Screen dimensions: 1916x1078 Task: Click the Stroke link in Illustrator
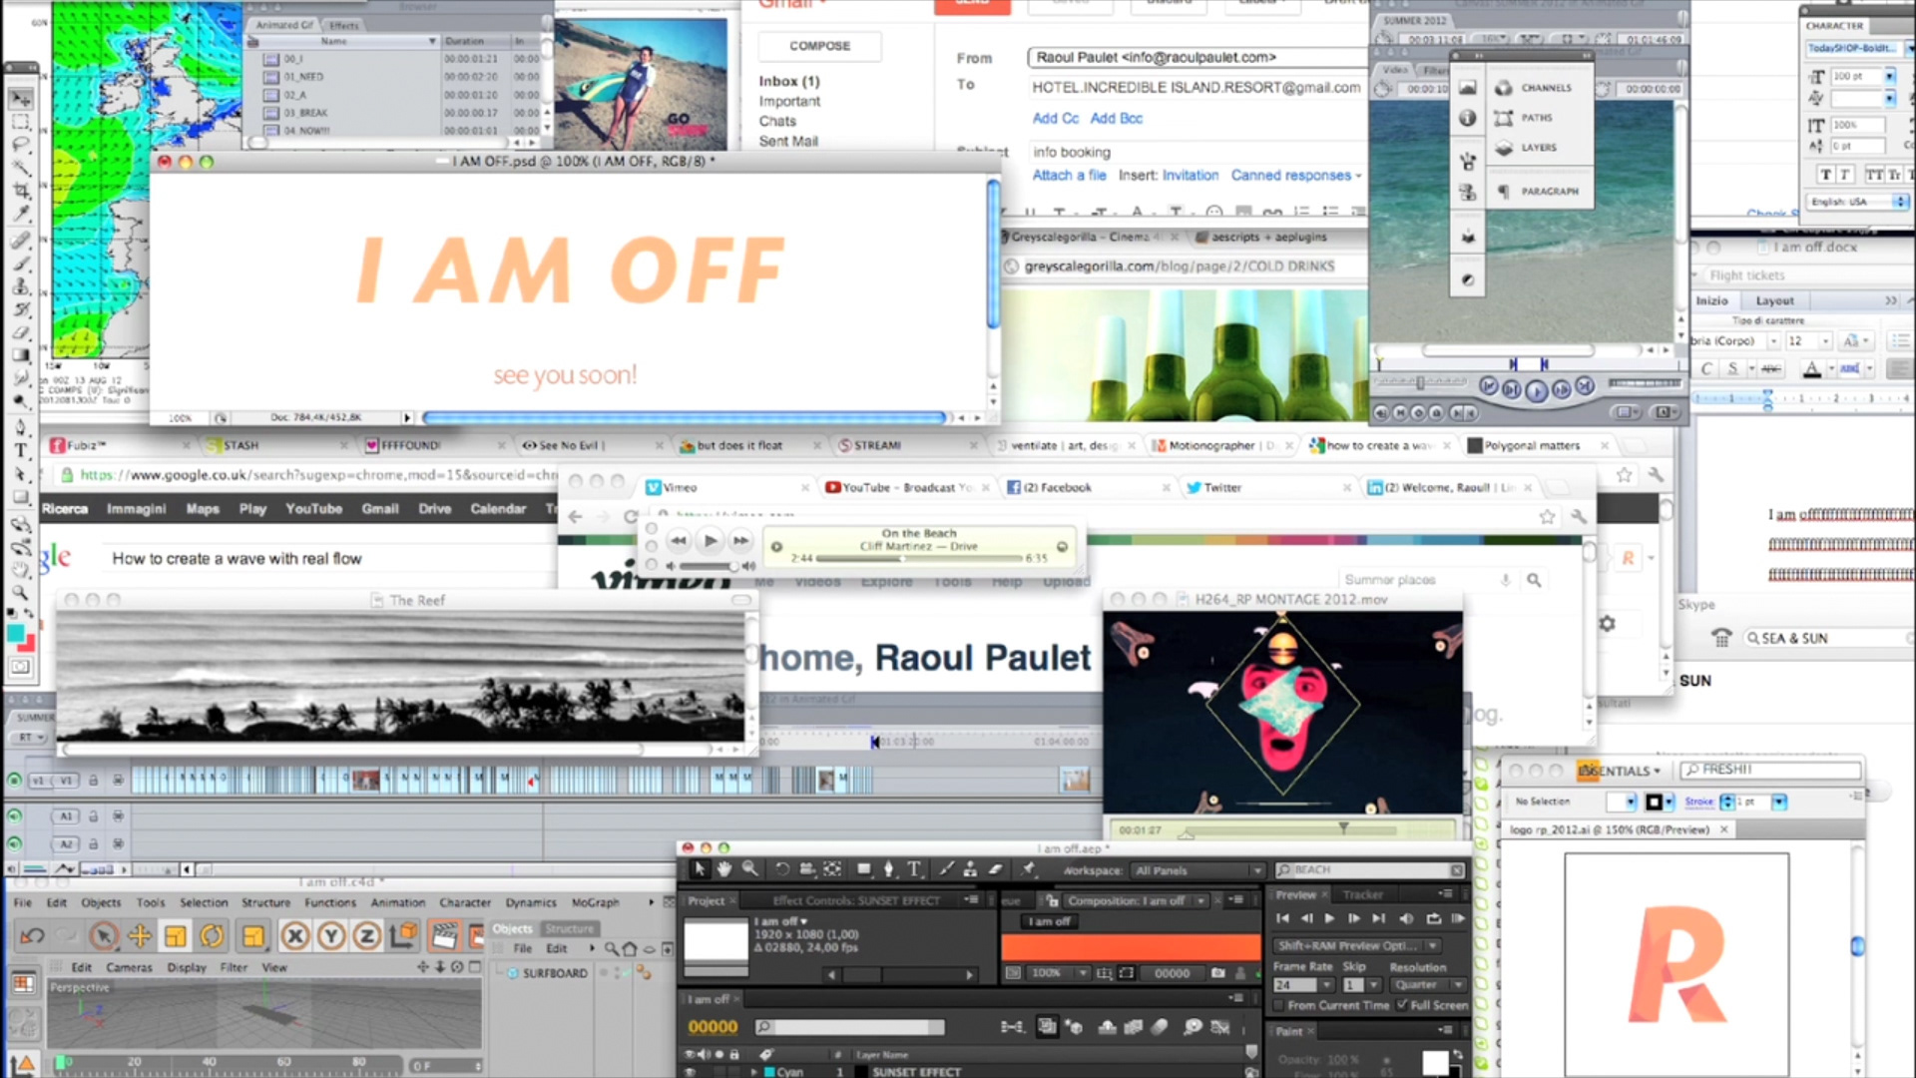(x=1698, y=802)
